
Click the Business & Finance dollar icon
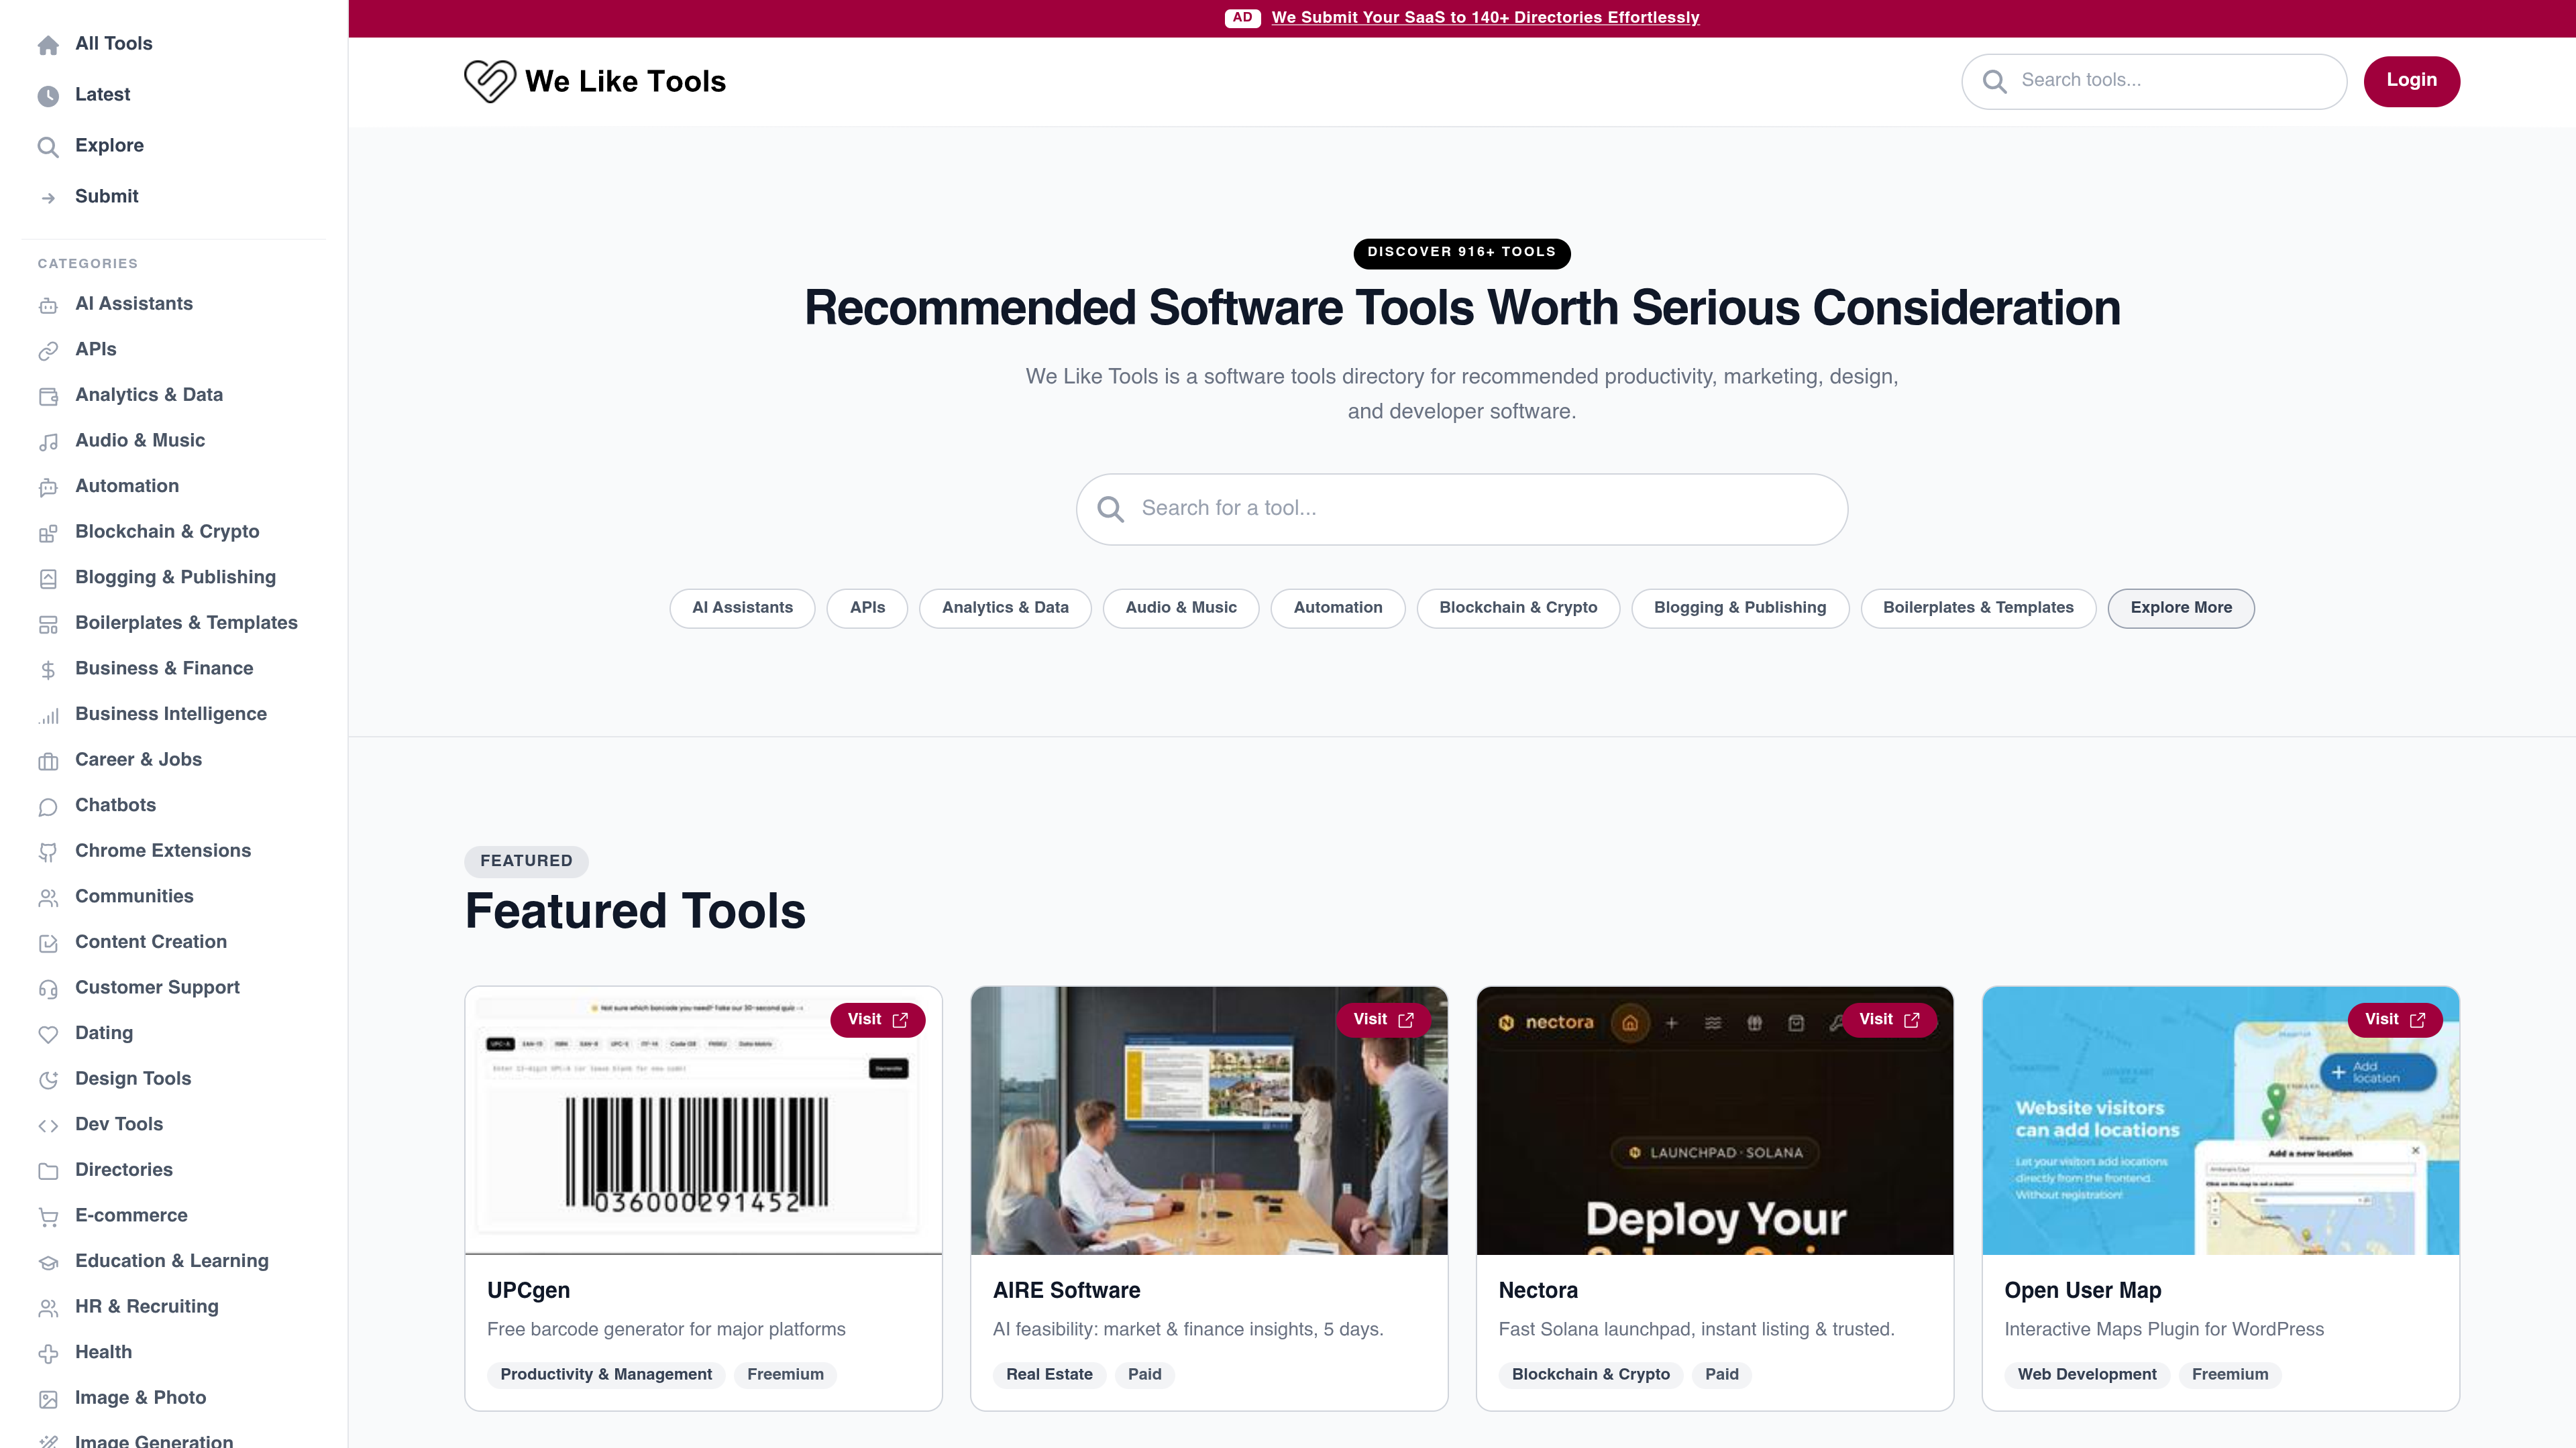point(48,670)
